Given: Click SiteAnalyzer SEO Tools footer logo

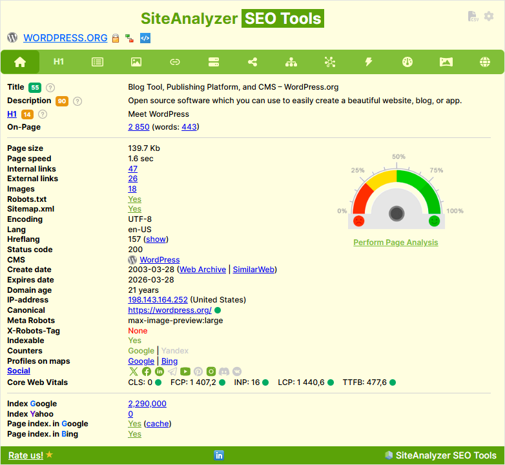Looking at the screenshot, I should pos(440,455).
